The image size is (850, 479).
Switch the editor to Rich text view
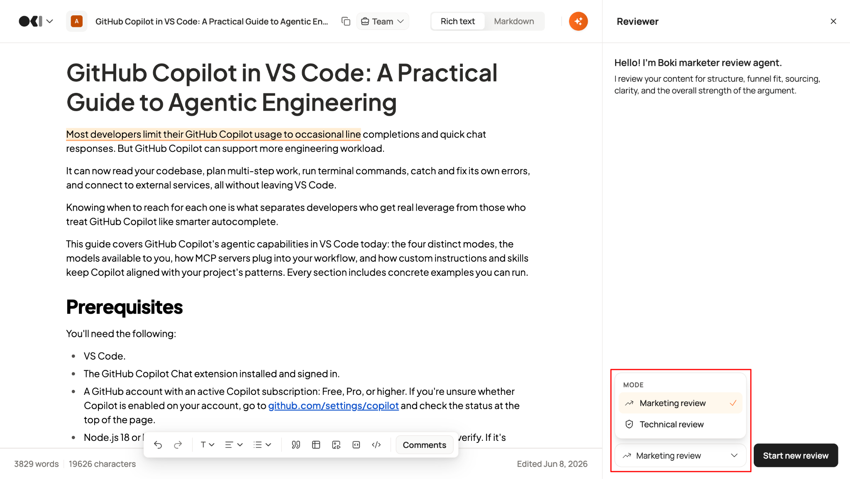458,21
